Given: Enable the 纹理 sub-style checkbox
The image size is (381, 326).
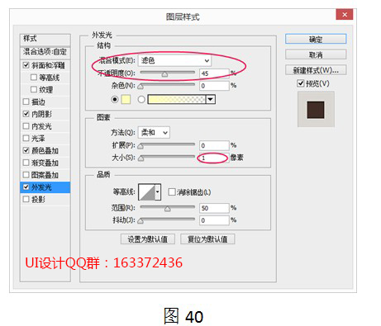Looking at the screenshot, I should (x=34, y=89).
